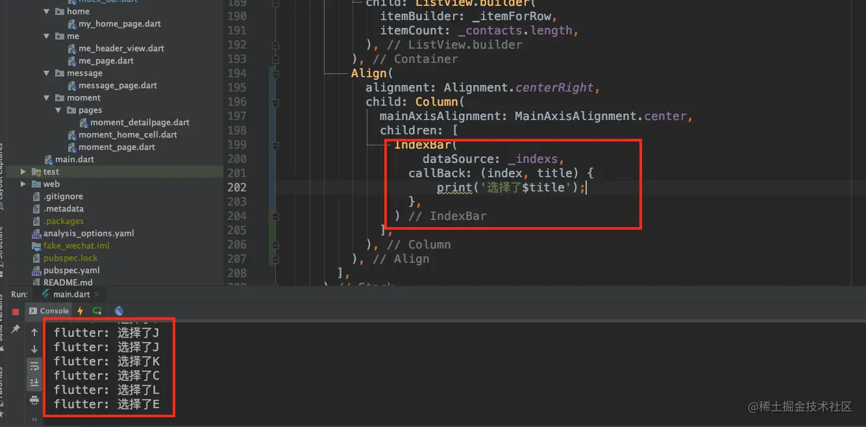Click line number 202 in gutter
Screen dimensions: 866x427
coord(237,188)
